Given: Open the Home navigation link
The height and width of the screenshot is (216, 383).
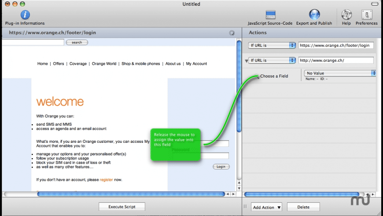Looking at the screenshot, I should (43, 63).
